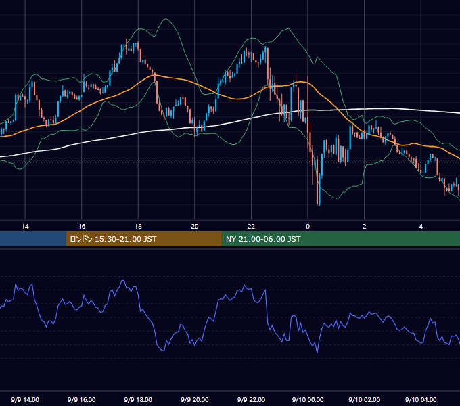Click the 9/9 22:00 time label
The image size is (460, 406).
(x=251, y=399)
